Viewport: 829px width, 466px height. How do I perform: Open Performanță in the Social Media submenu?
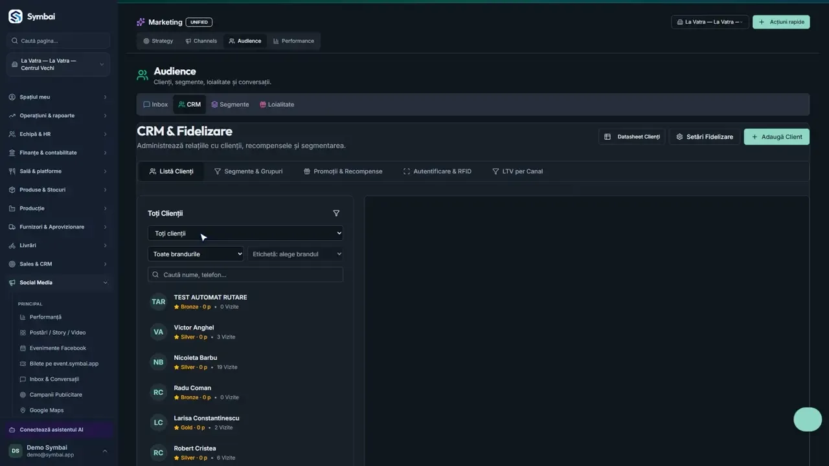coord(45,317)
